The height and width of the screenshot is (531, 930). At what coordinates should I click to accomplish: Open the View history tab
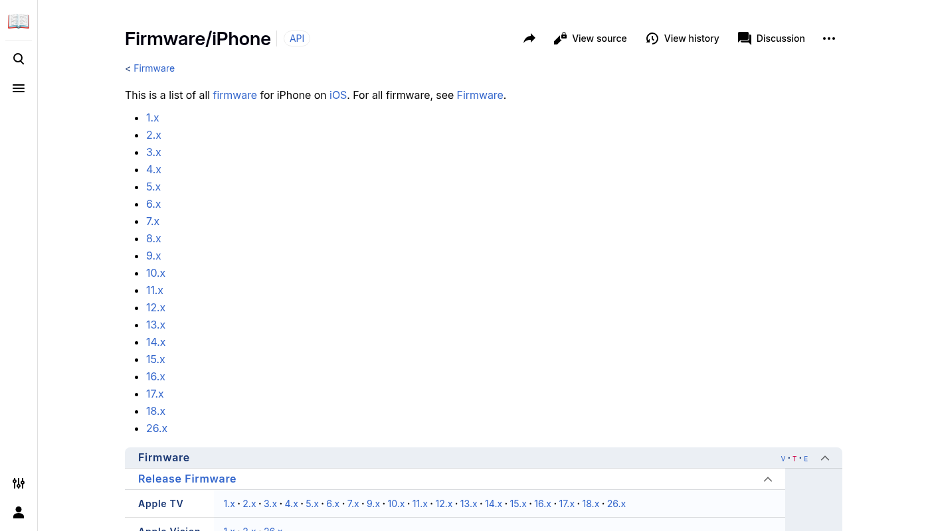point(682,38)
